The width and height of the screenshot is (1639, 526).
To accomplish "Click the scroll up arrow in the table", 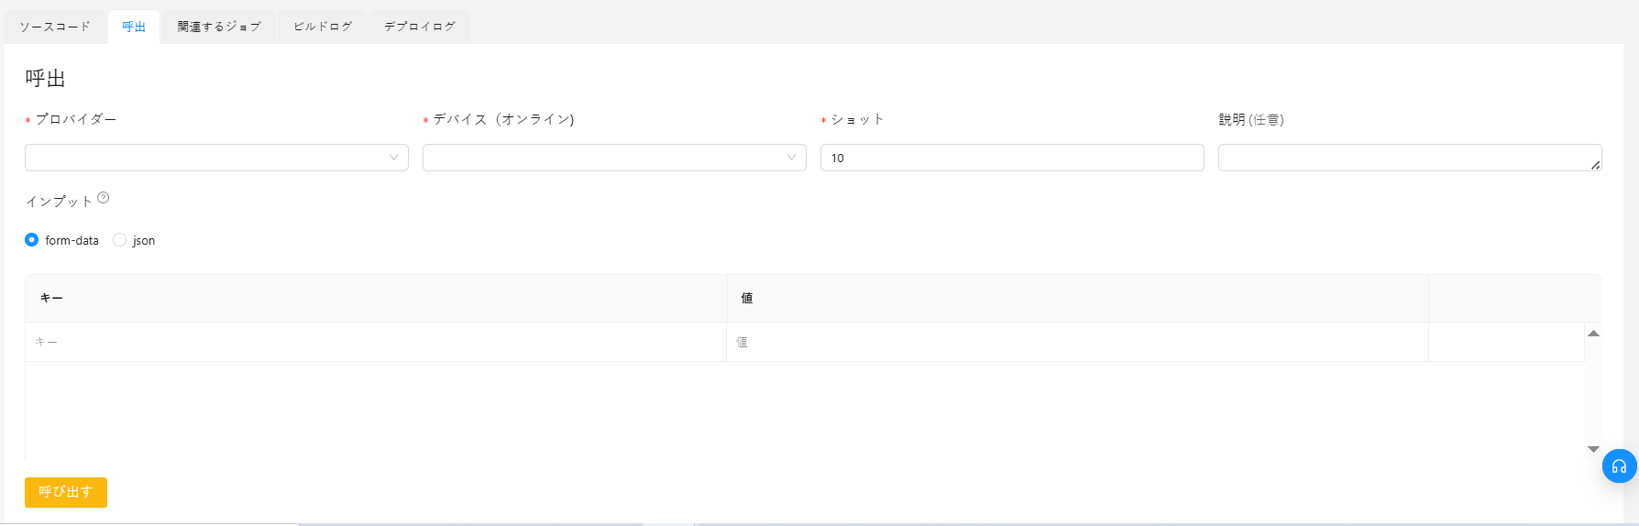I will [1593, 334].
